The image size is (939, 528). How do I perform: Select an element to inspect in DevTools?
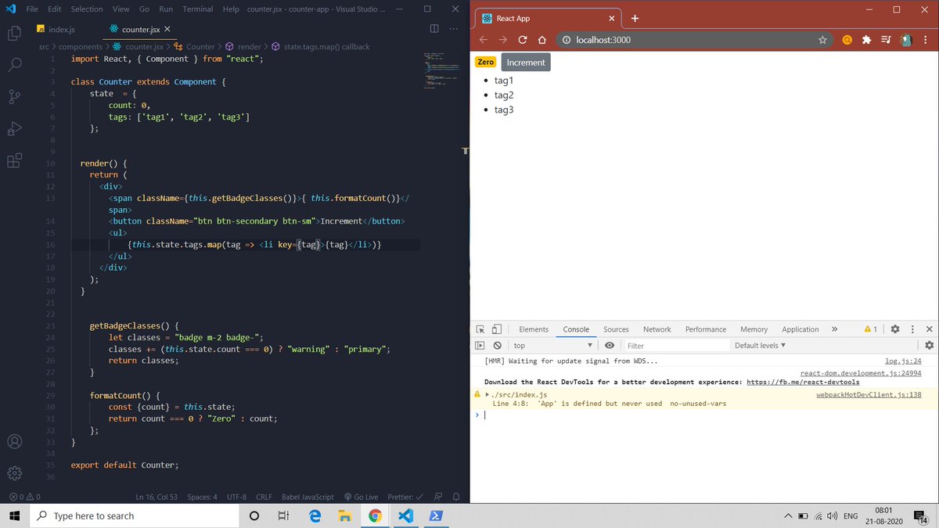click(x=480, y=329)
